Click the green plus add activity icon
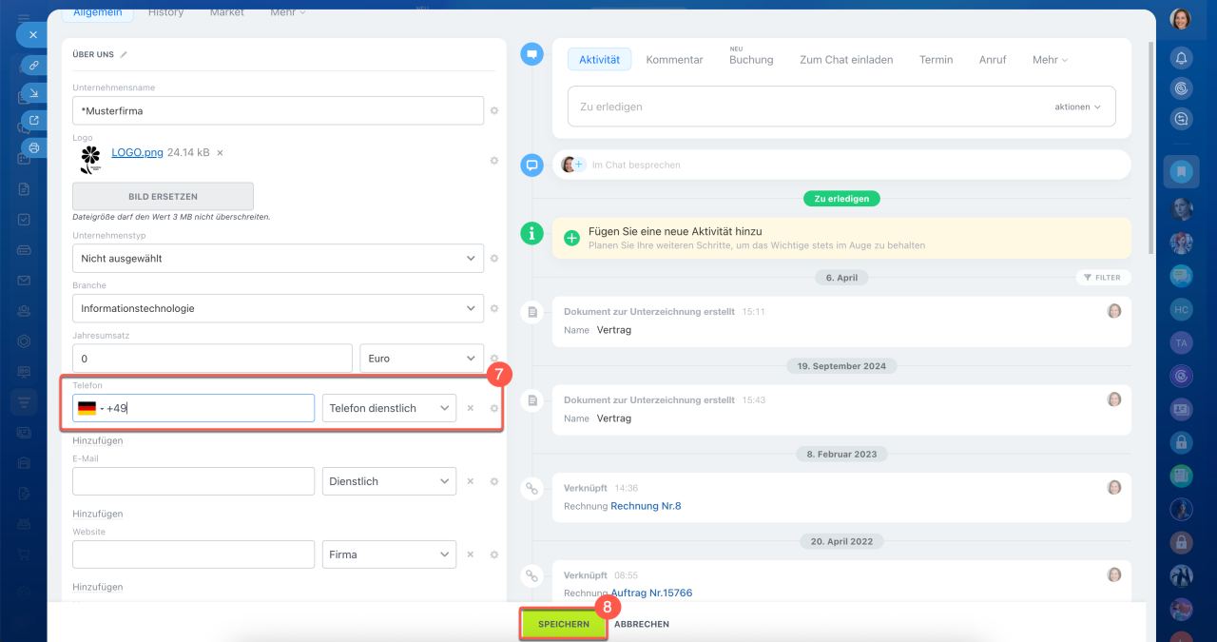The height and width of the screenshot is (642, 1217). click(571, 238)
